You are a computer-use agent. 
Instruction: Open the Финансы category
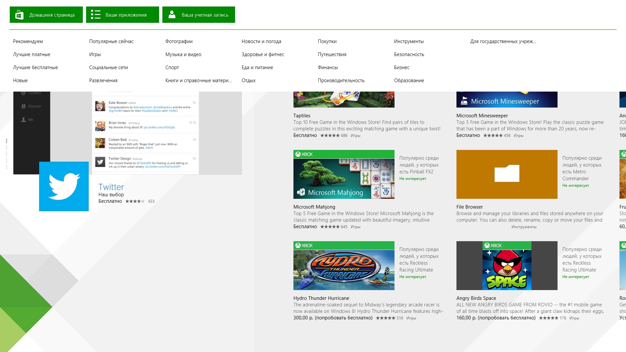328,67
